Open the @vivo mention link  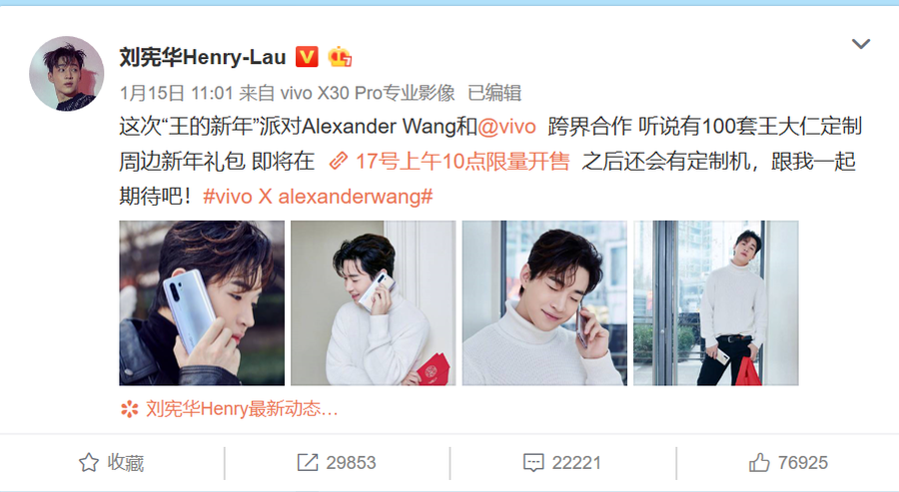point(506,127)
